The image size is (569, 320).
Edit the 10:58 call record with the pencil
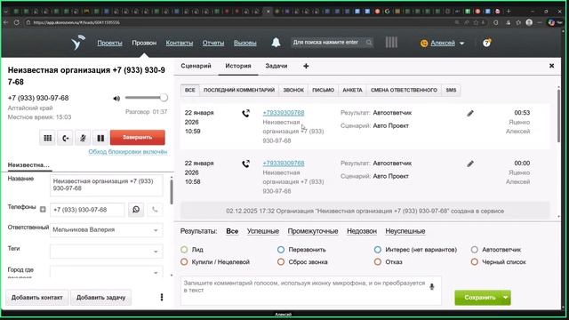coord(470,164)
